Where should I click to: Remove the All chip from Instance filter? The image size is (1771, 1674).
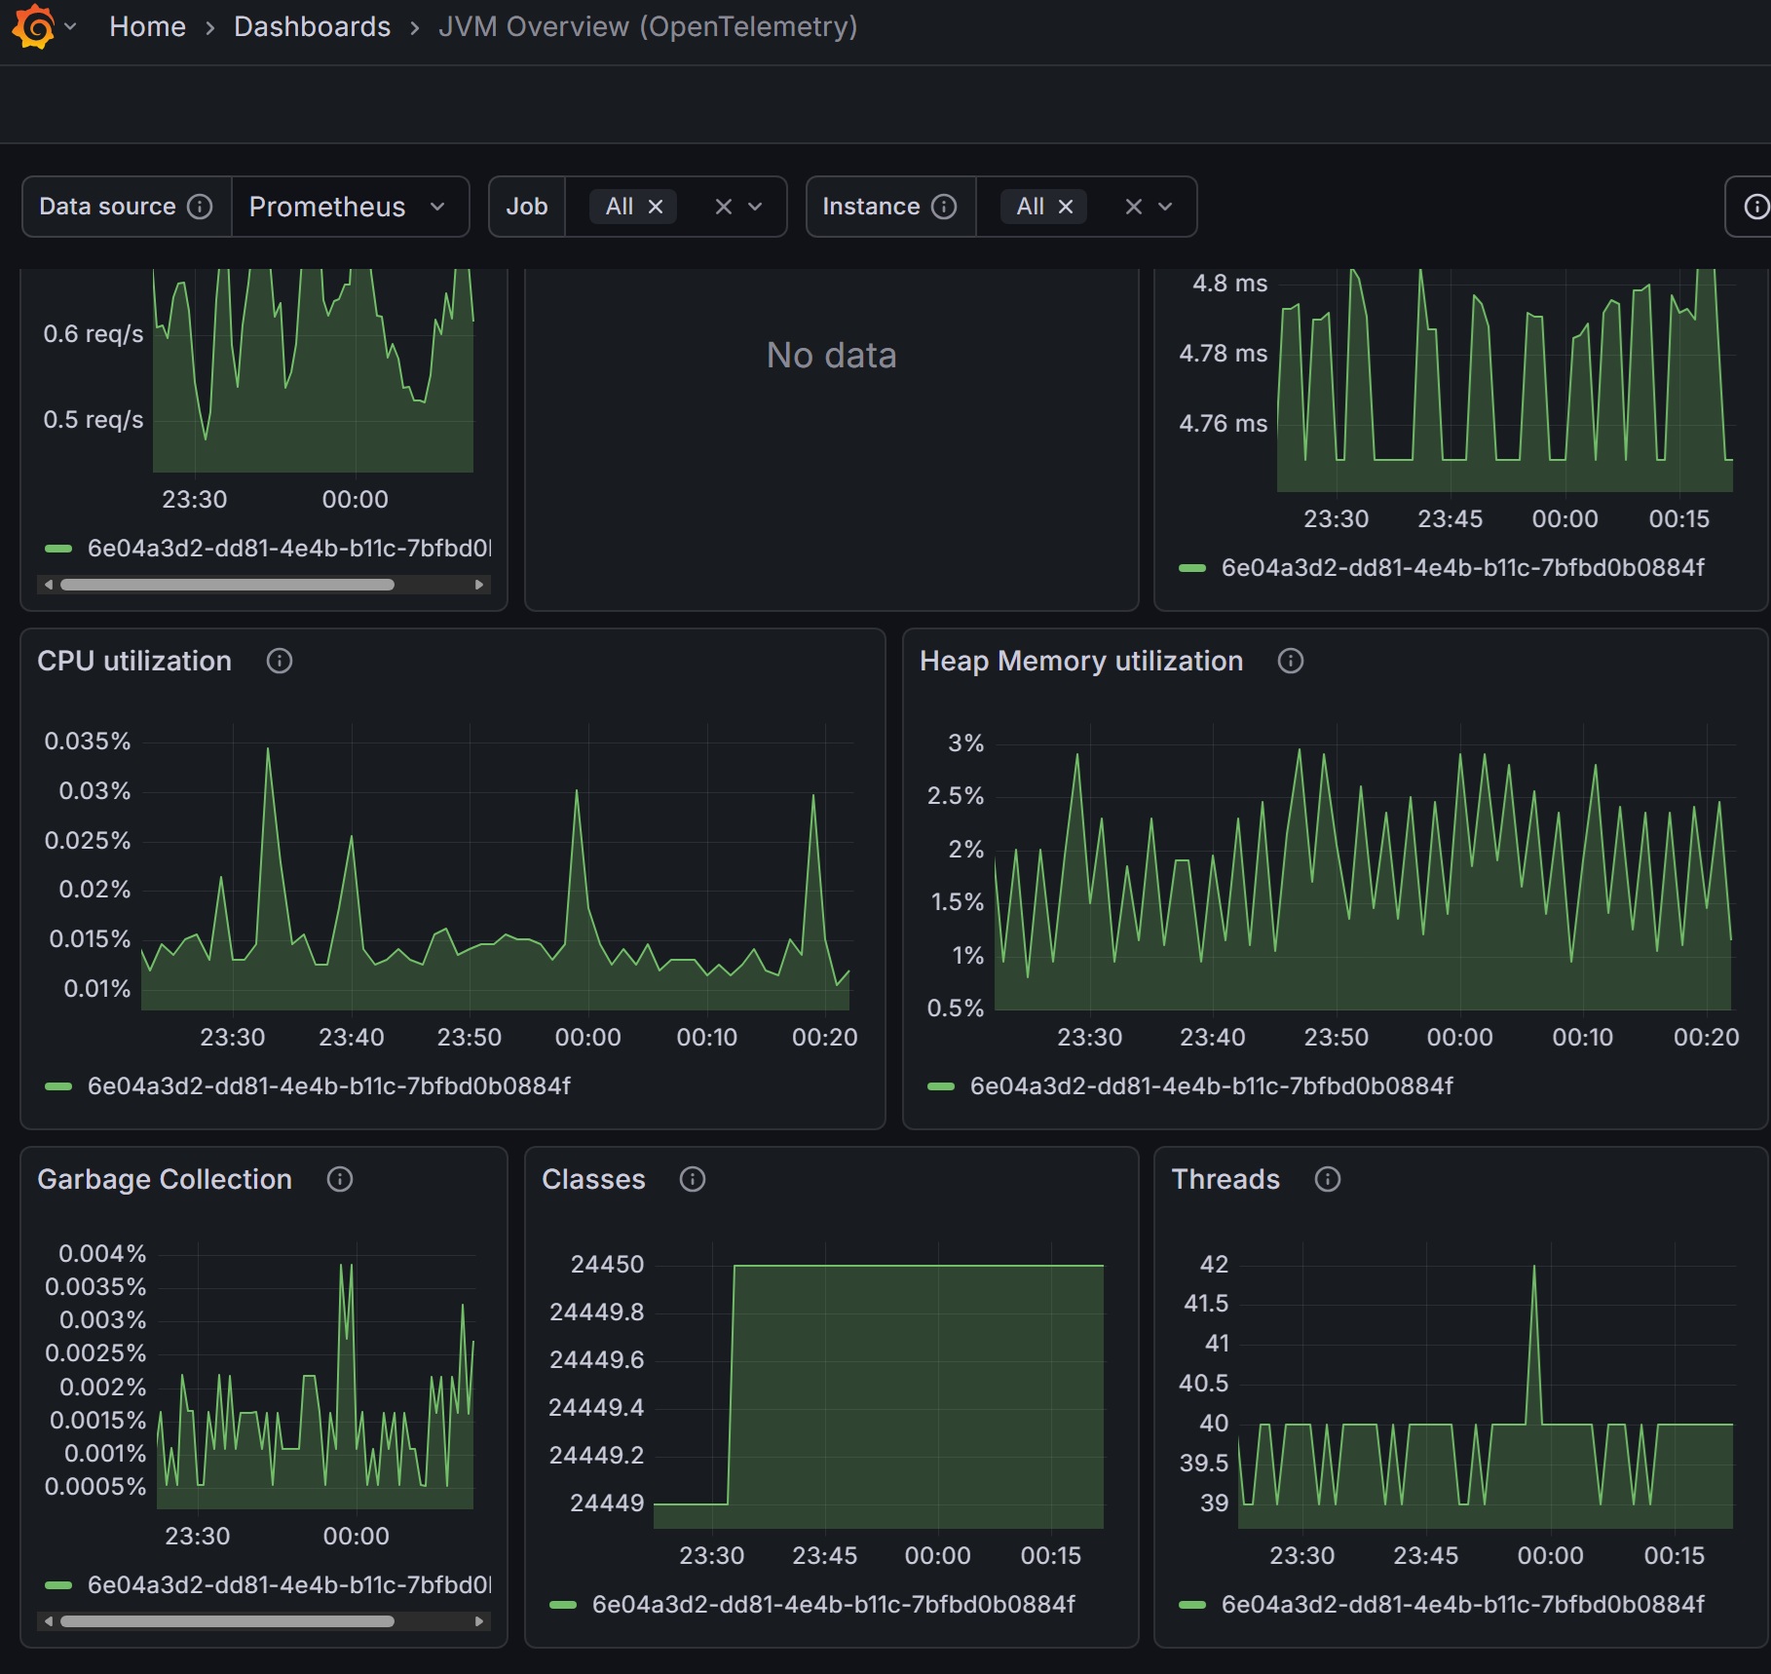(1066, 207)
